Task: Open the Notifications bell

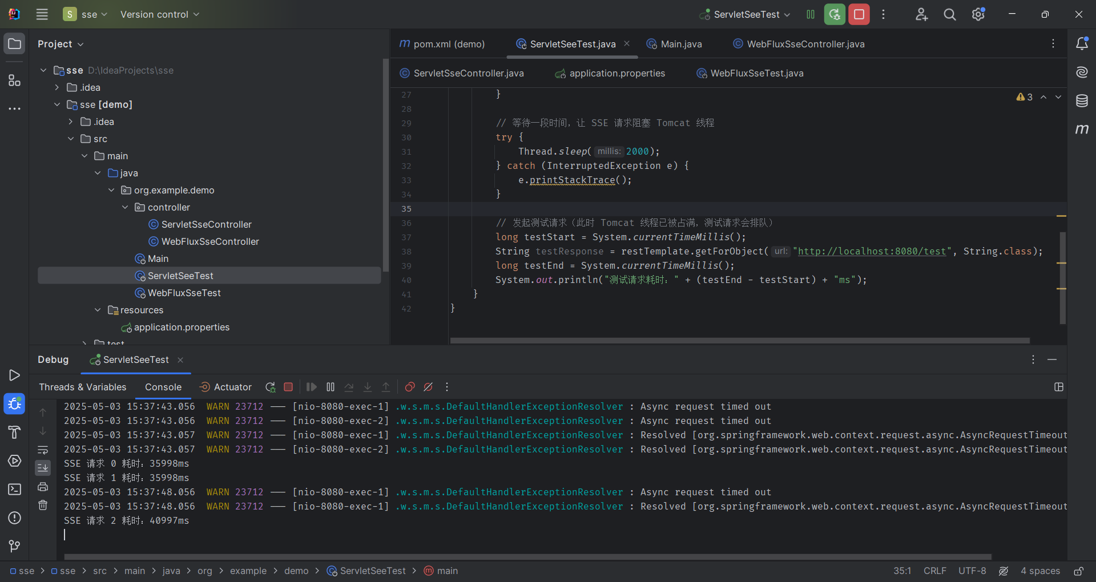Action: [1082, 44]
